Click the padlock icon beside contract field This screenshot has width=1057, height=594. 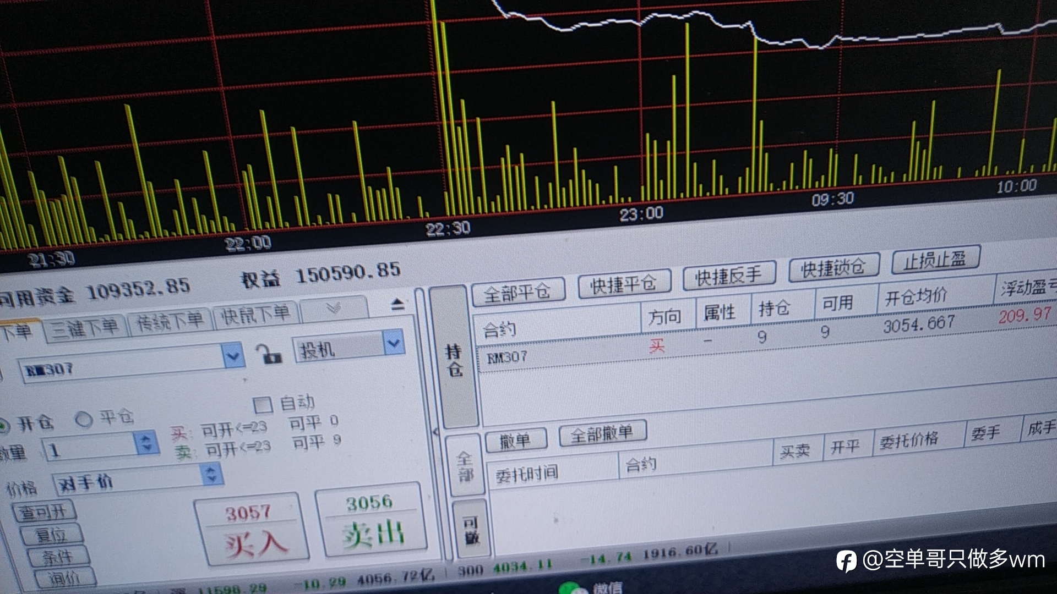(269, 354)
